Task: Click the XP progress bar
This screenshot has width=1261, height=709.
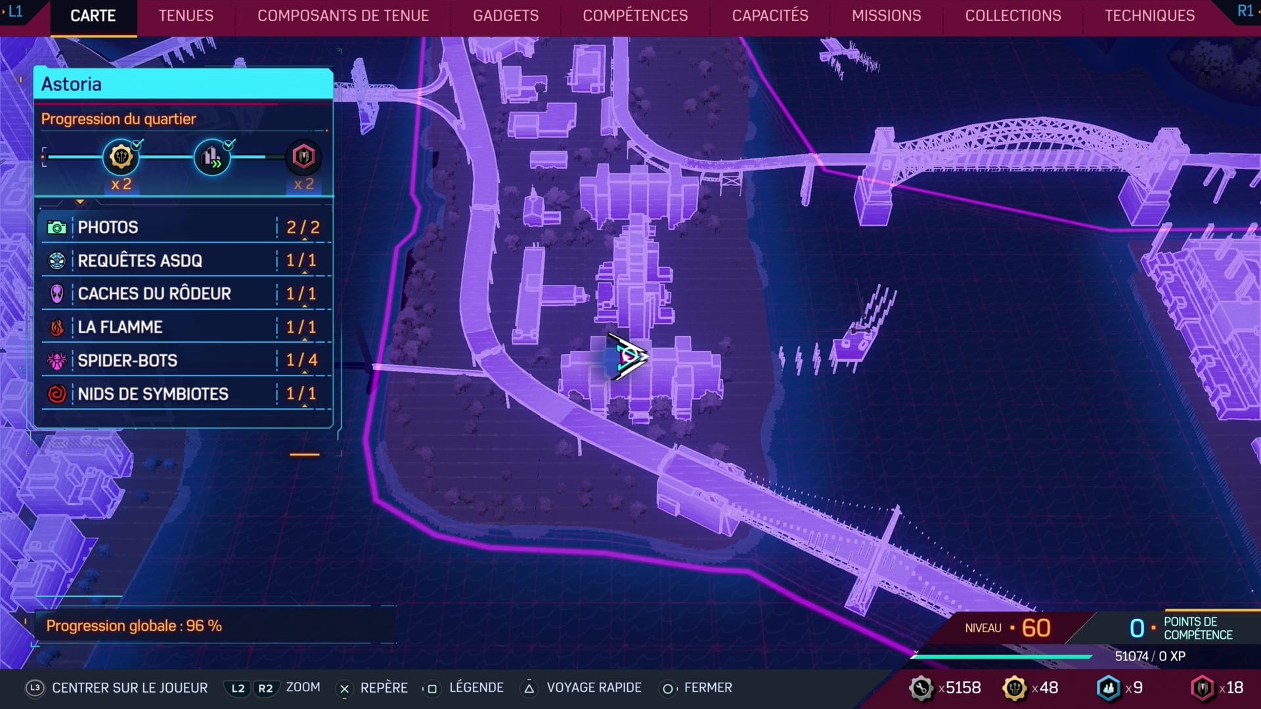Action: click(1002, 656)
